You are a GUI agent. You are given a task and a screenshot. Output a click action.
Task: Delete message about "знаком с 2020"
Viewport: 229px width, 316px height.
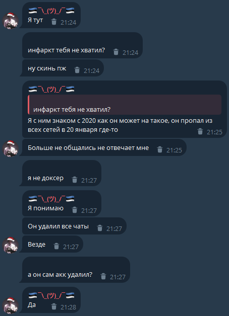tap(200, 131)
